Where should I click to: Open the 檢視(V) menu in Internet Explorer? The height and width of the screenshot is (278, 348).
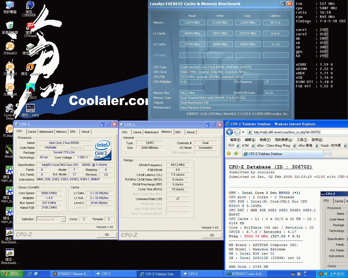(x=265, y=140)
